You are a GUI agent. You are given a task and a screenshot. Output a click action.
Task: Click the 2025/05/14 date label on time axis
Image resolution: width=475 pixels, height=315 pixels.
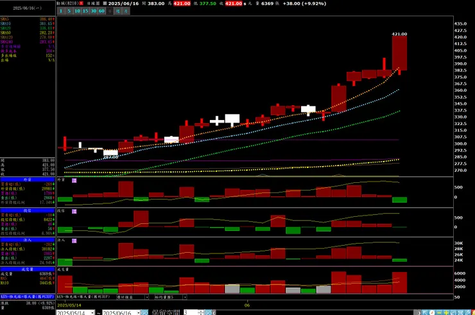69,305
